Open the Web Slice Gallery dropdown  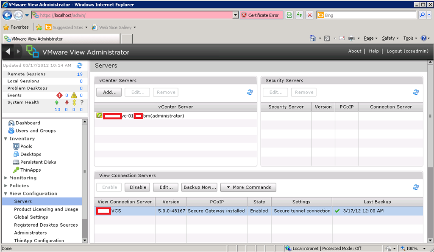tap(135, 27)
